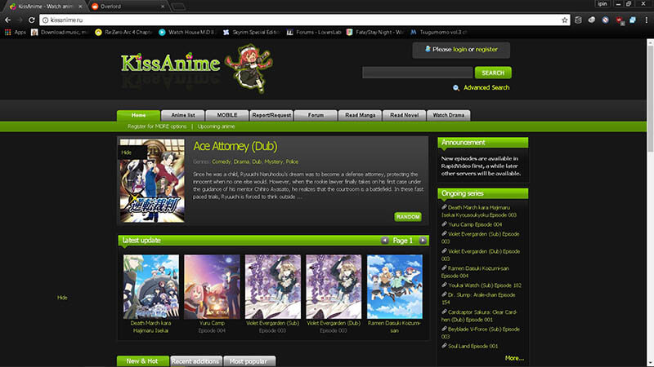Open Ace Attorney (Dub) title link
654x367 pixels.
click(235, 146)
